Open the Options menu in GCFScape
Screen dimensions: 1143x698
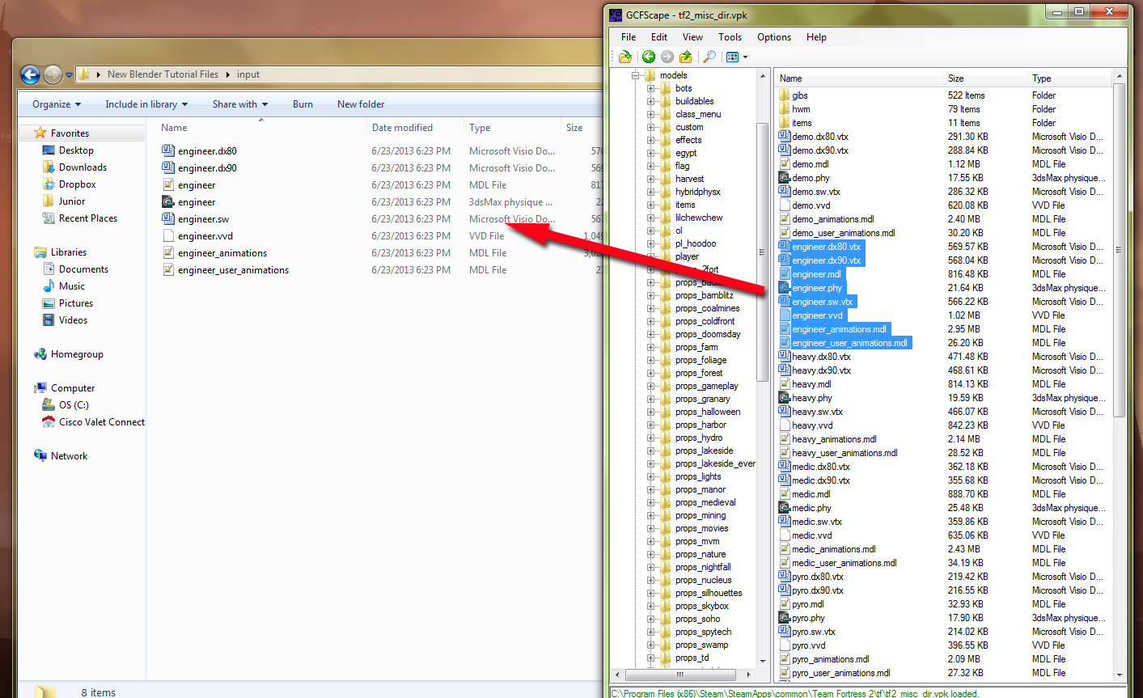(x=774, y=37)
